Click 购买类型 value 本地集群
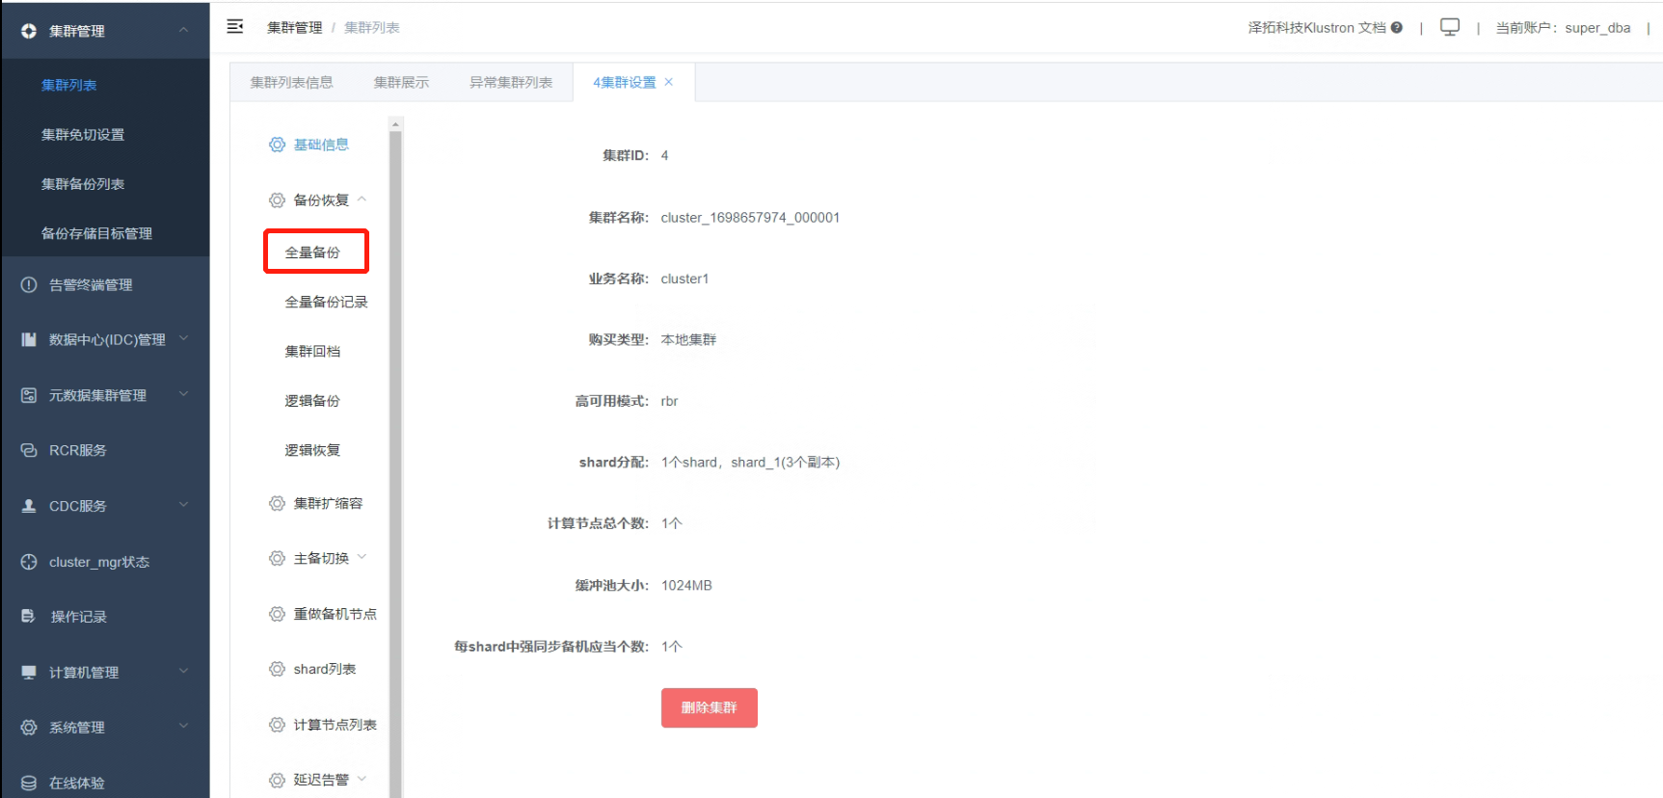 (x=688, y=339)
